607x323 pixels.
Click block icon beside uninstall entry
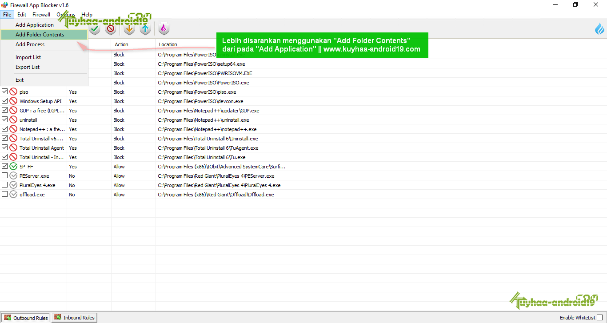[13, 120]
